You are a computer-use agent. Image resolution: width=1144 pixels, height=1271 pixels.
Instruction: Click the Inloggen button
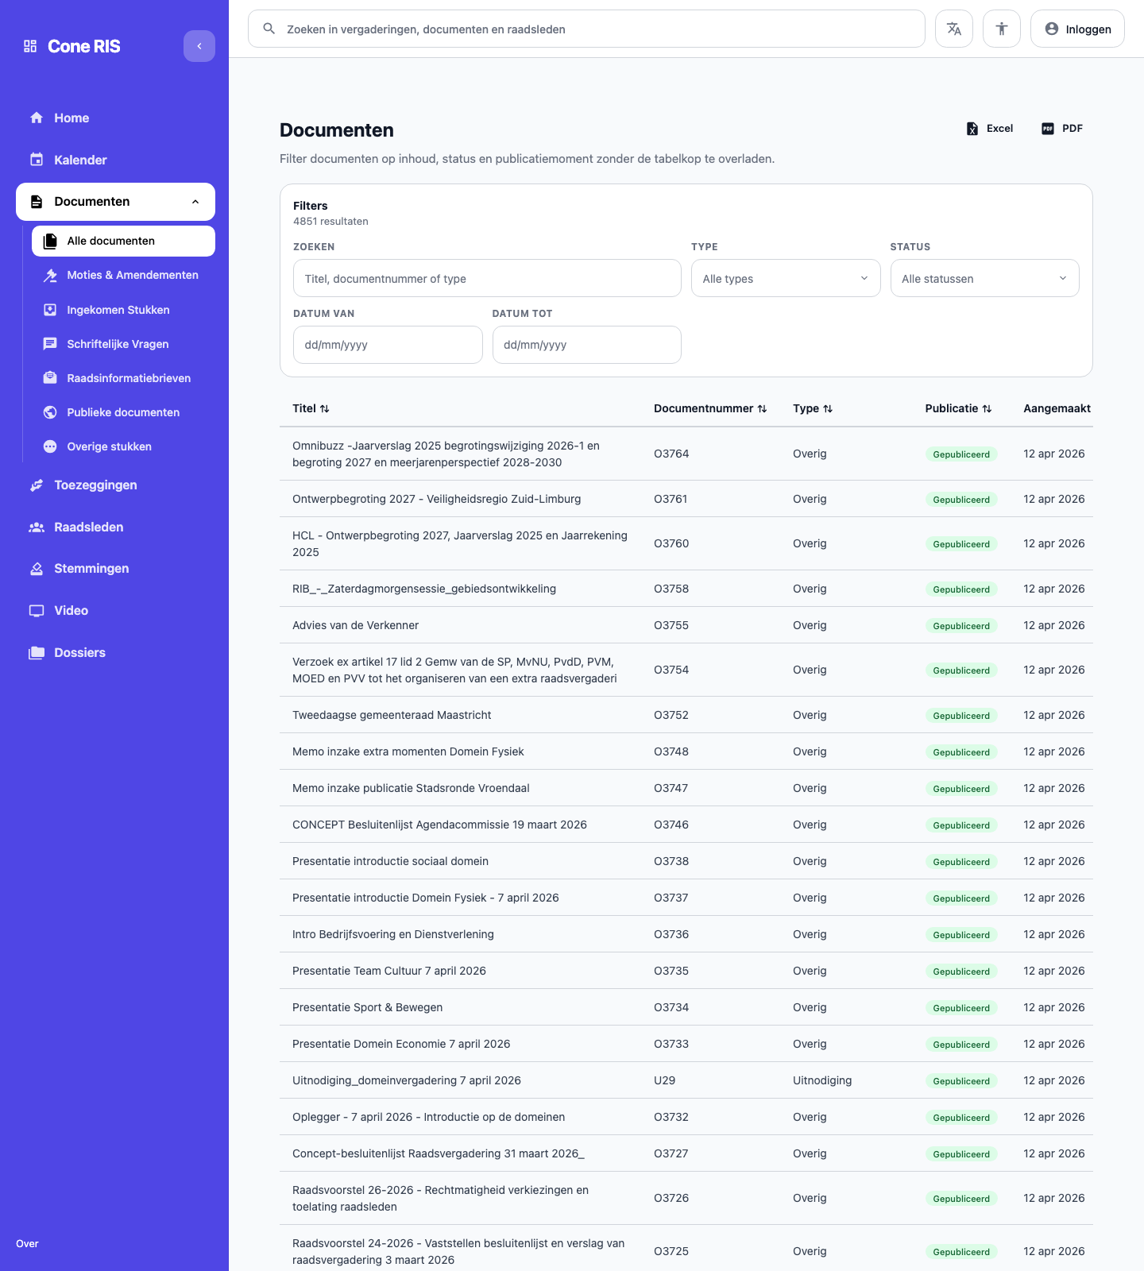(1077, 29)
